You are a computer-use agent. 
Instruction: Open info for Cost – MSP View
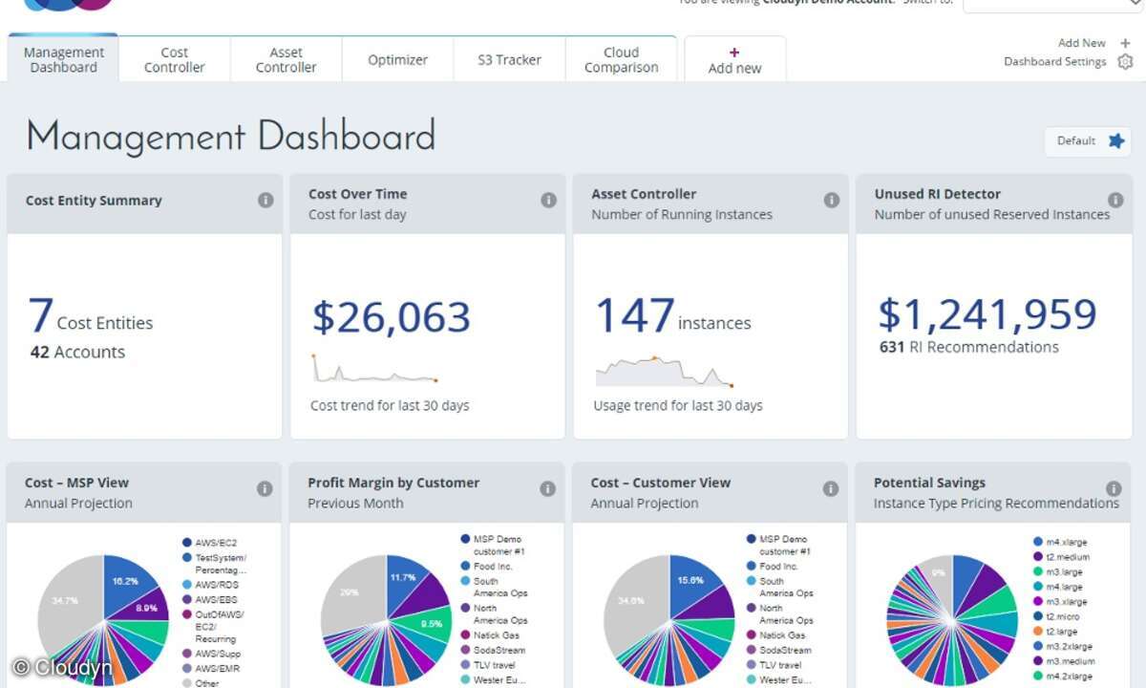tap(265, 488)
